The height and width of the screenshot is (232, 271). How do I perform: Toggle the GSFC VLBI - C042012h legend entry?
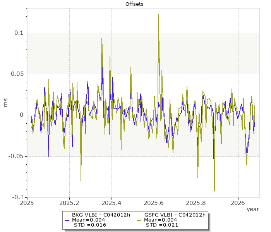[175, 215]
